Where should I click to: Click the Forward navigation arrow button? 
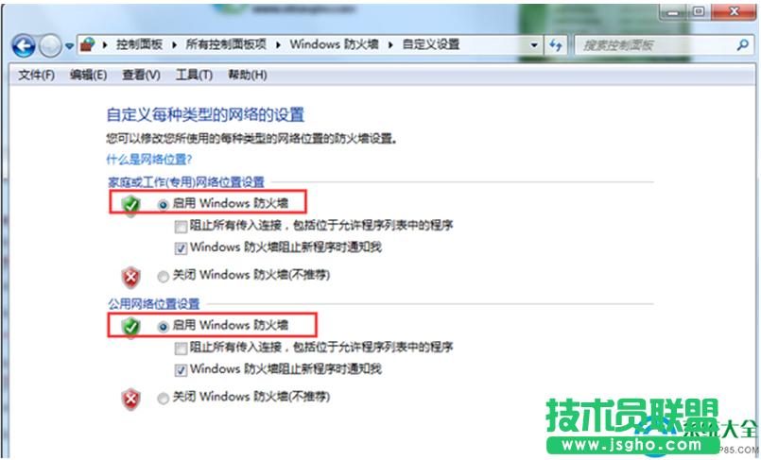point(50,45)
